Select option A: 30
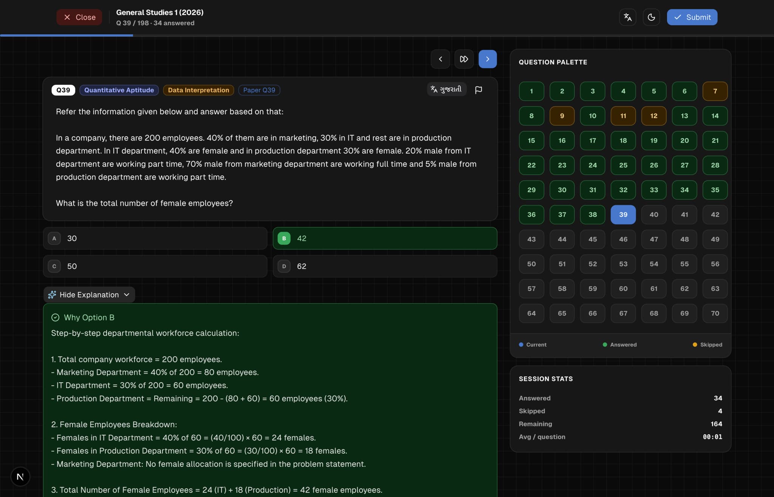Screen dimensions: 774x497 [155, 238]
